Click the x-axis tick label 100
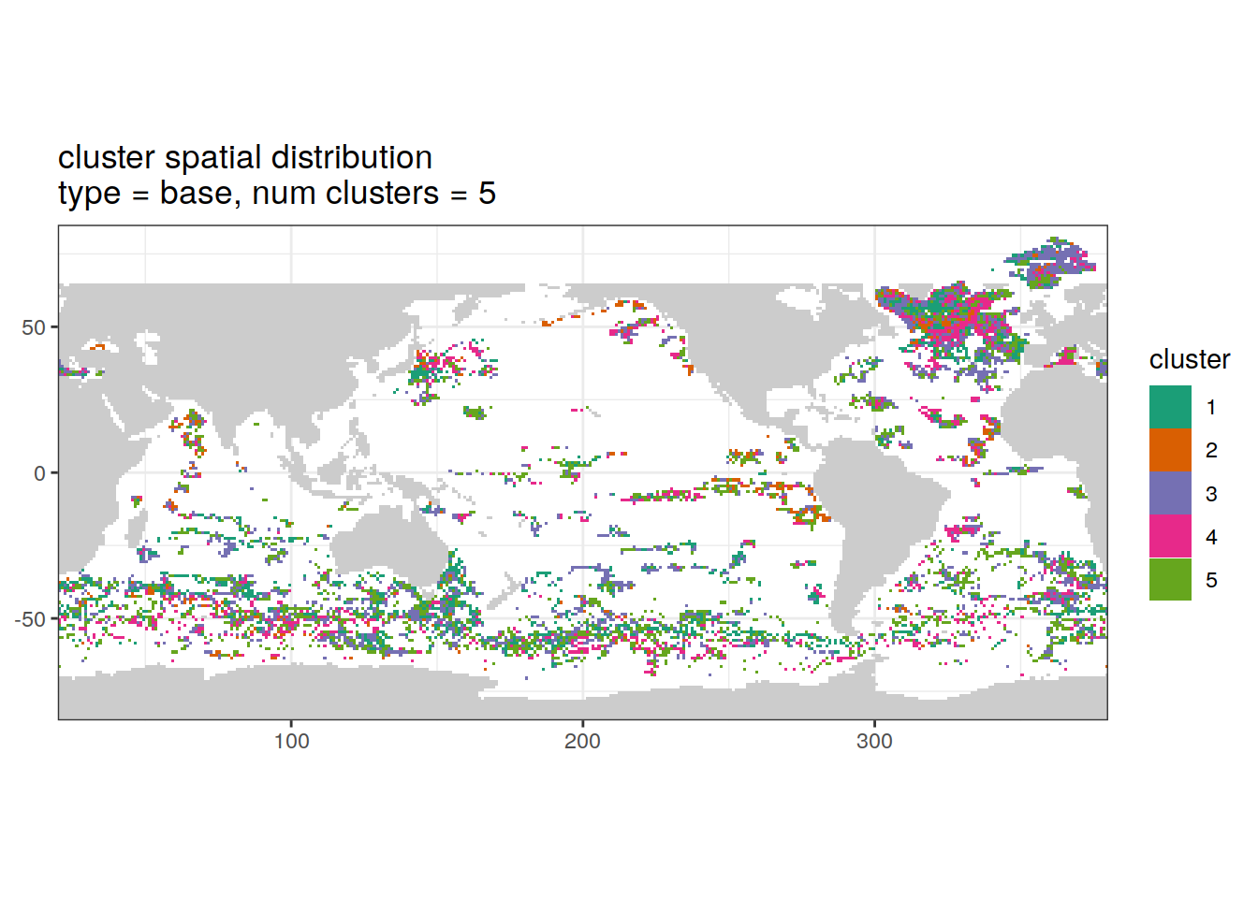This screenshot has height=898, width=1258. (x=291, y=742)
